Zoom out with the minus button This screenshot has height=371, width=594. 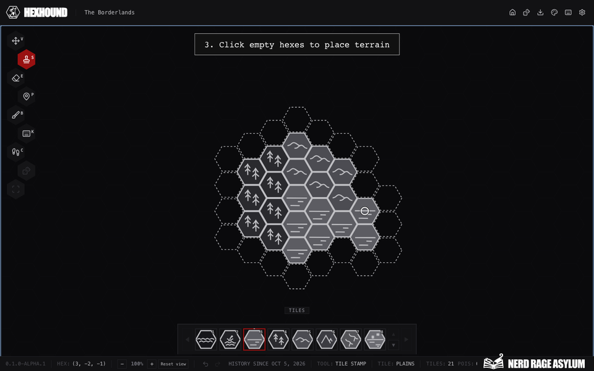tap(122, 364)
